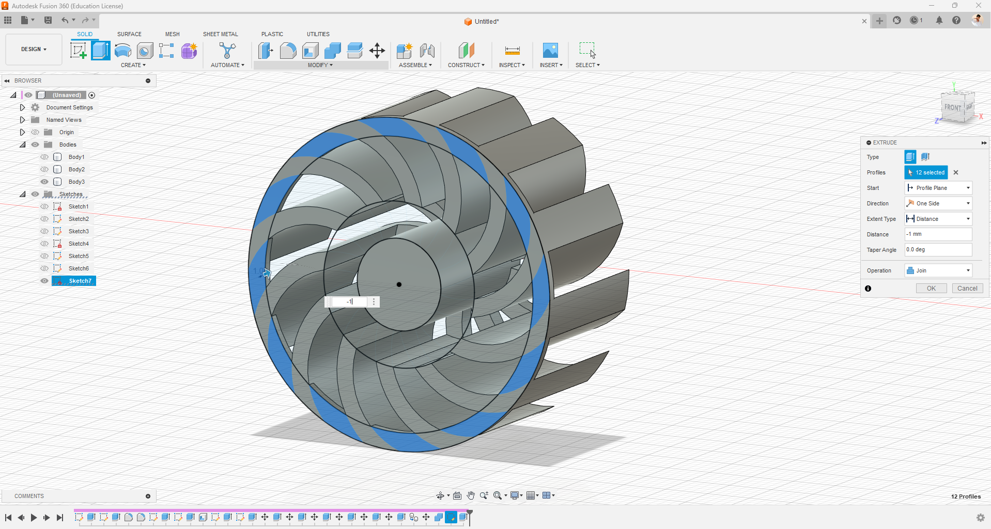Expand the Named Views node
This screenshot has width=991, height=529.
[x=22, y=120]
